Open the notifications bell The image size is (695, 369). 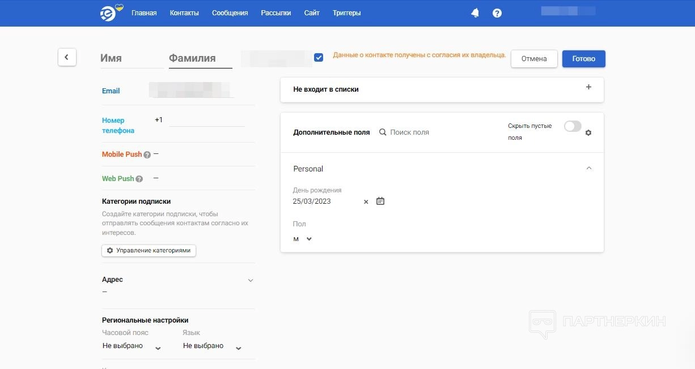point(475,13)
